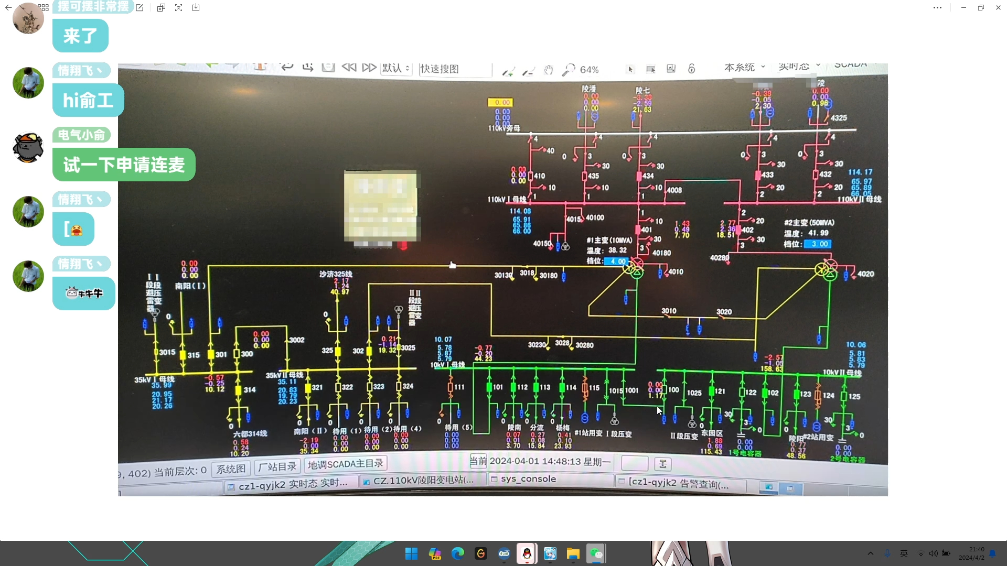1007x566 pixels.
Task: Toggle breaker 401 above #1 transformer
Action: click(638, 230)
